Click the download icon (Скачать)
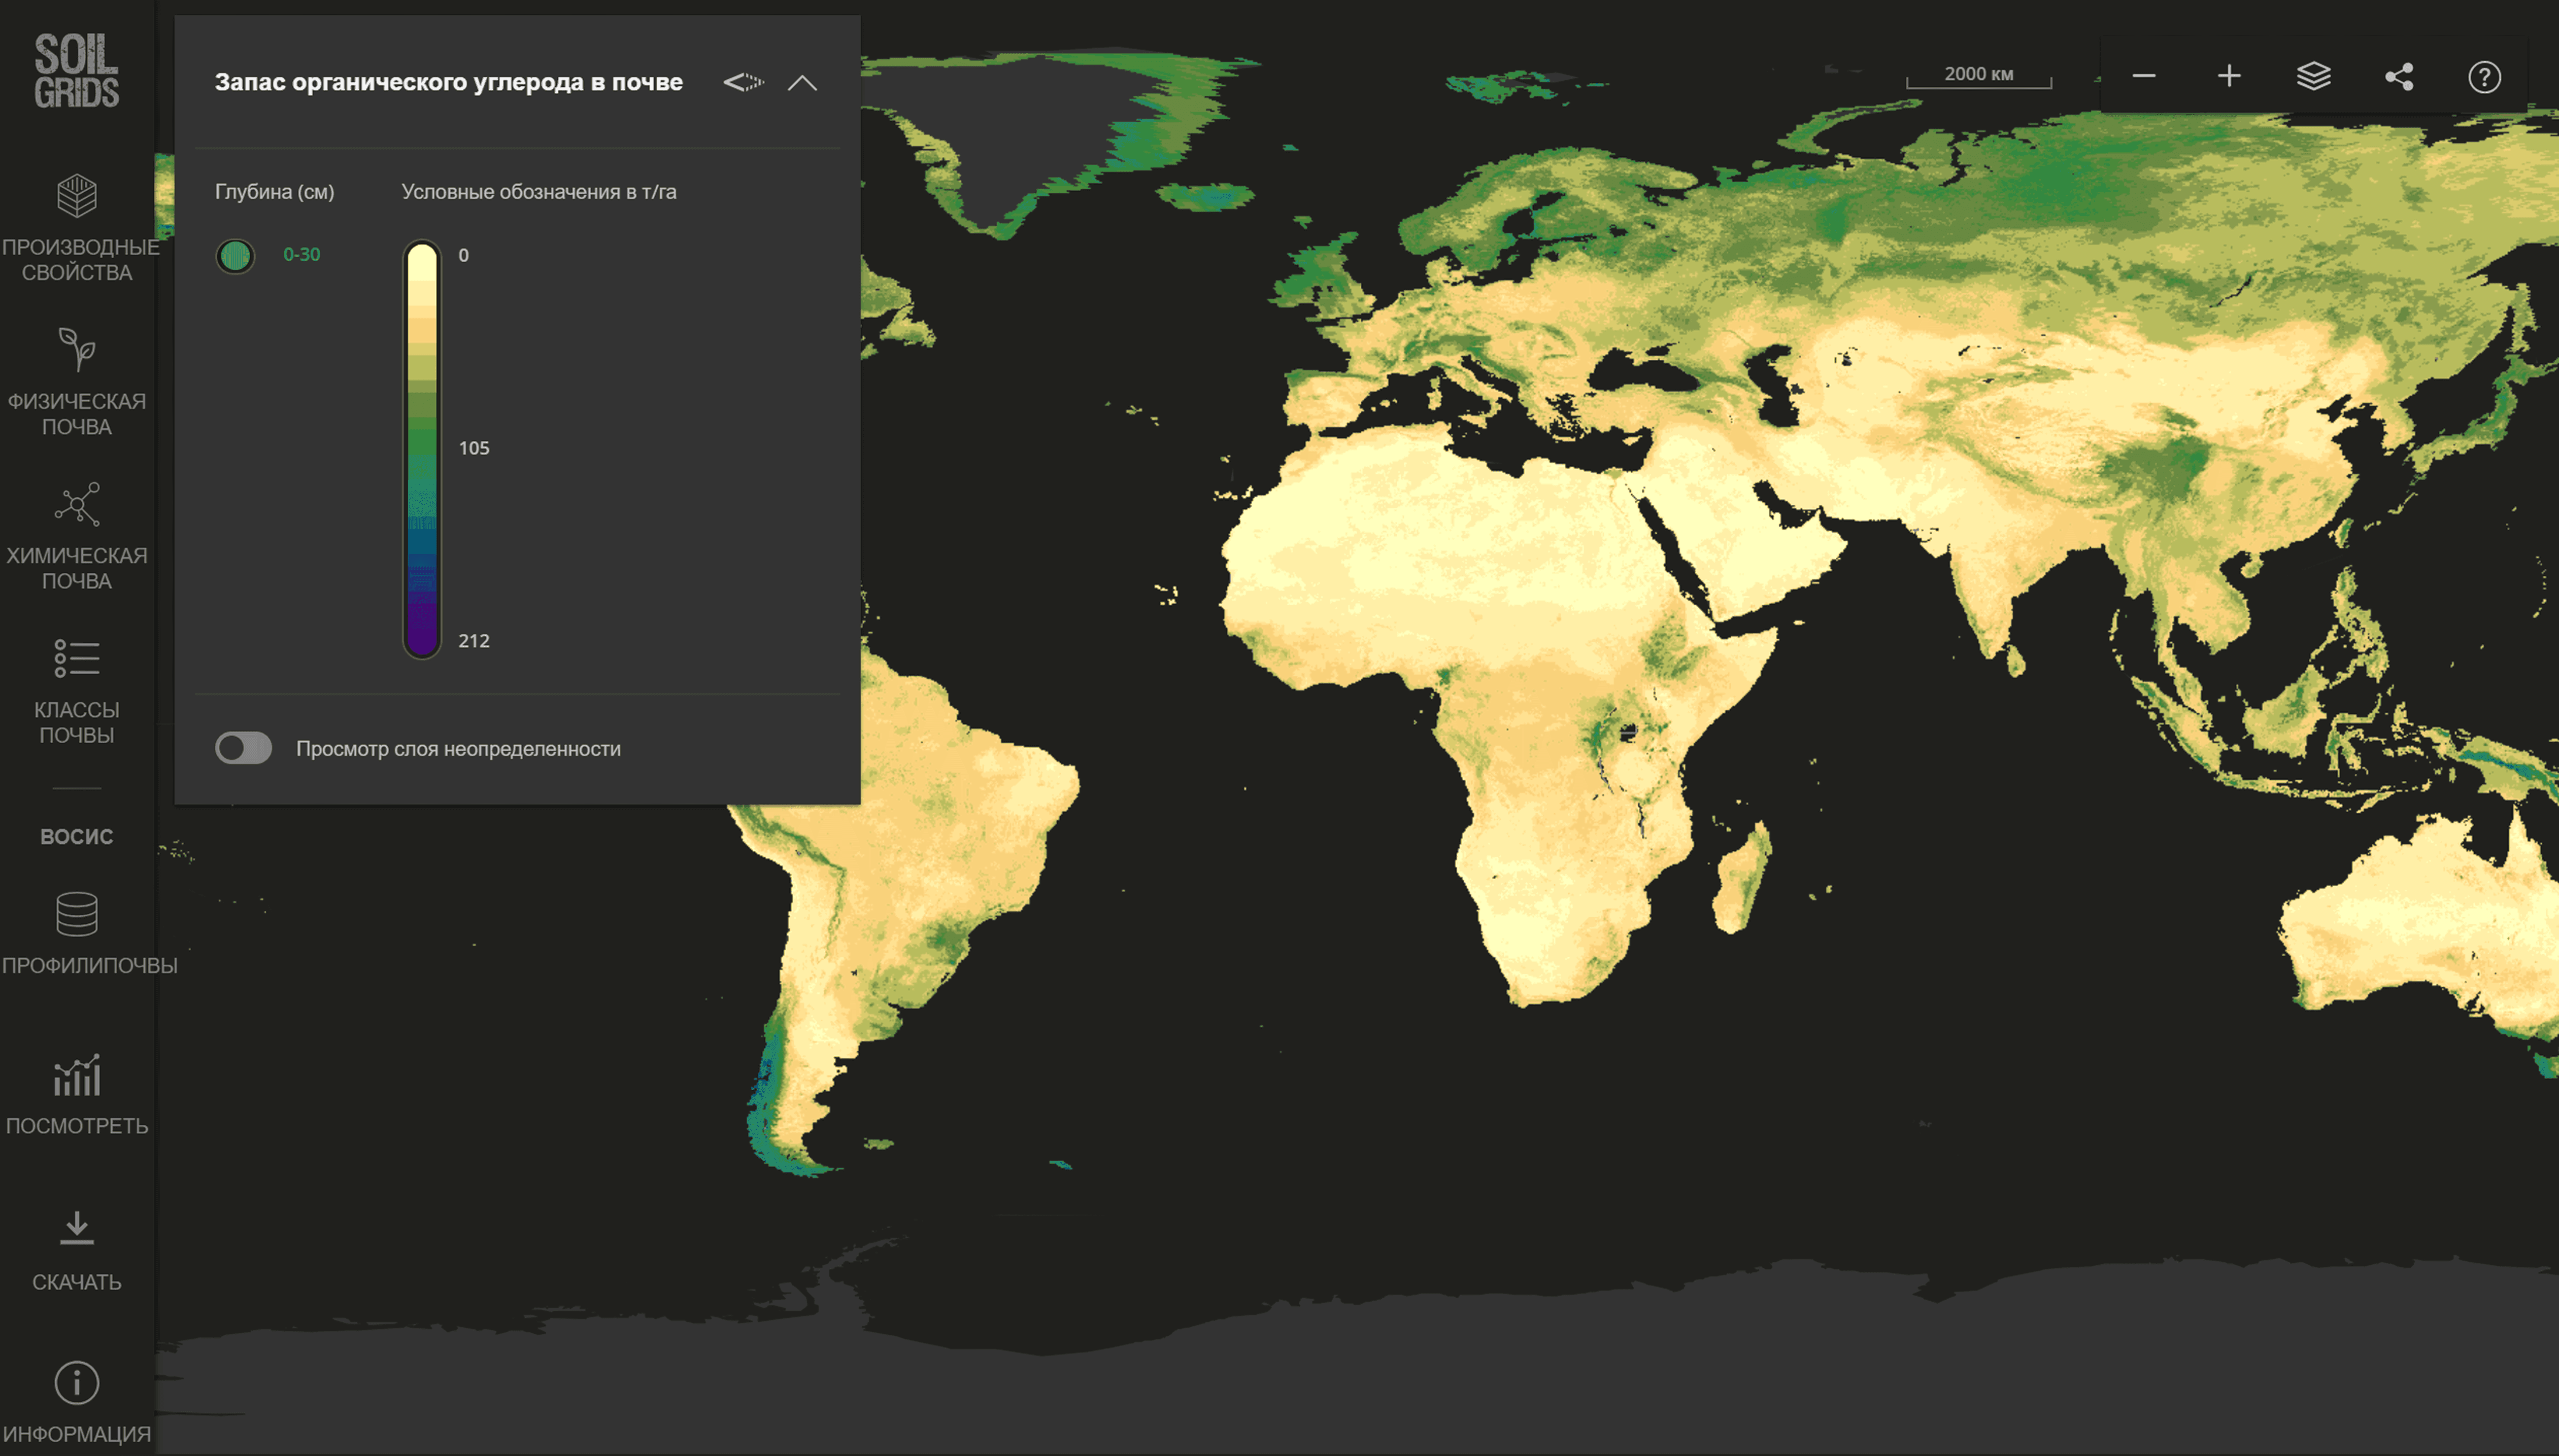2559x1456 pixels. [x=77, y=1229]
